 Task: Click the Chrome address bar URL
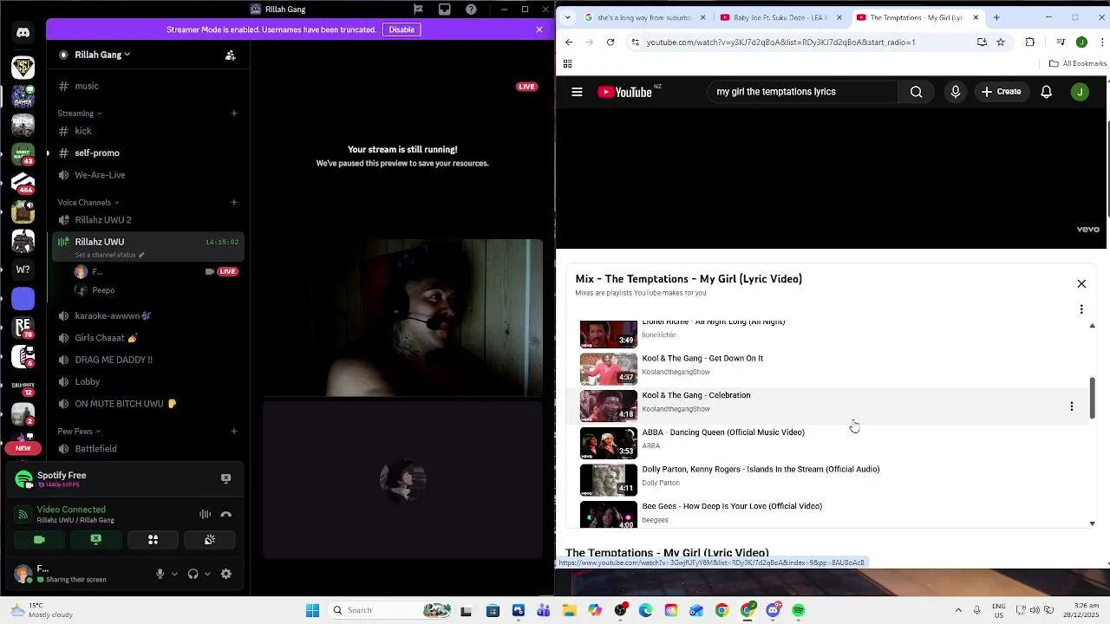780,42
